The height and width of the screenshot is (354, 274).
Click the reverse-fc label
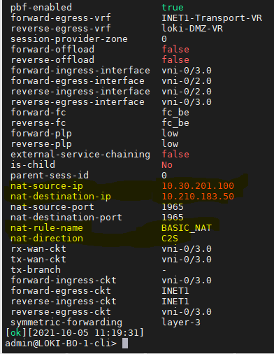pyautogui.click(x=38, y=123)
